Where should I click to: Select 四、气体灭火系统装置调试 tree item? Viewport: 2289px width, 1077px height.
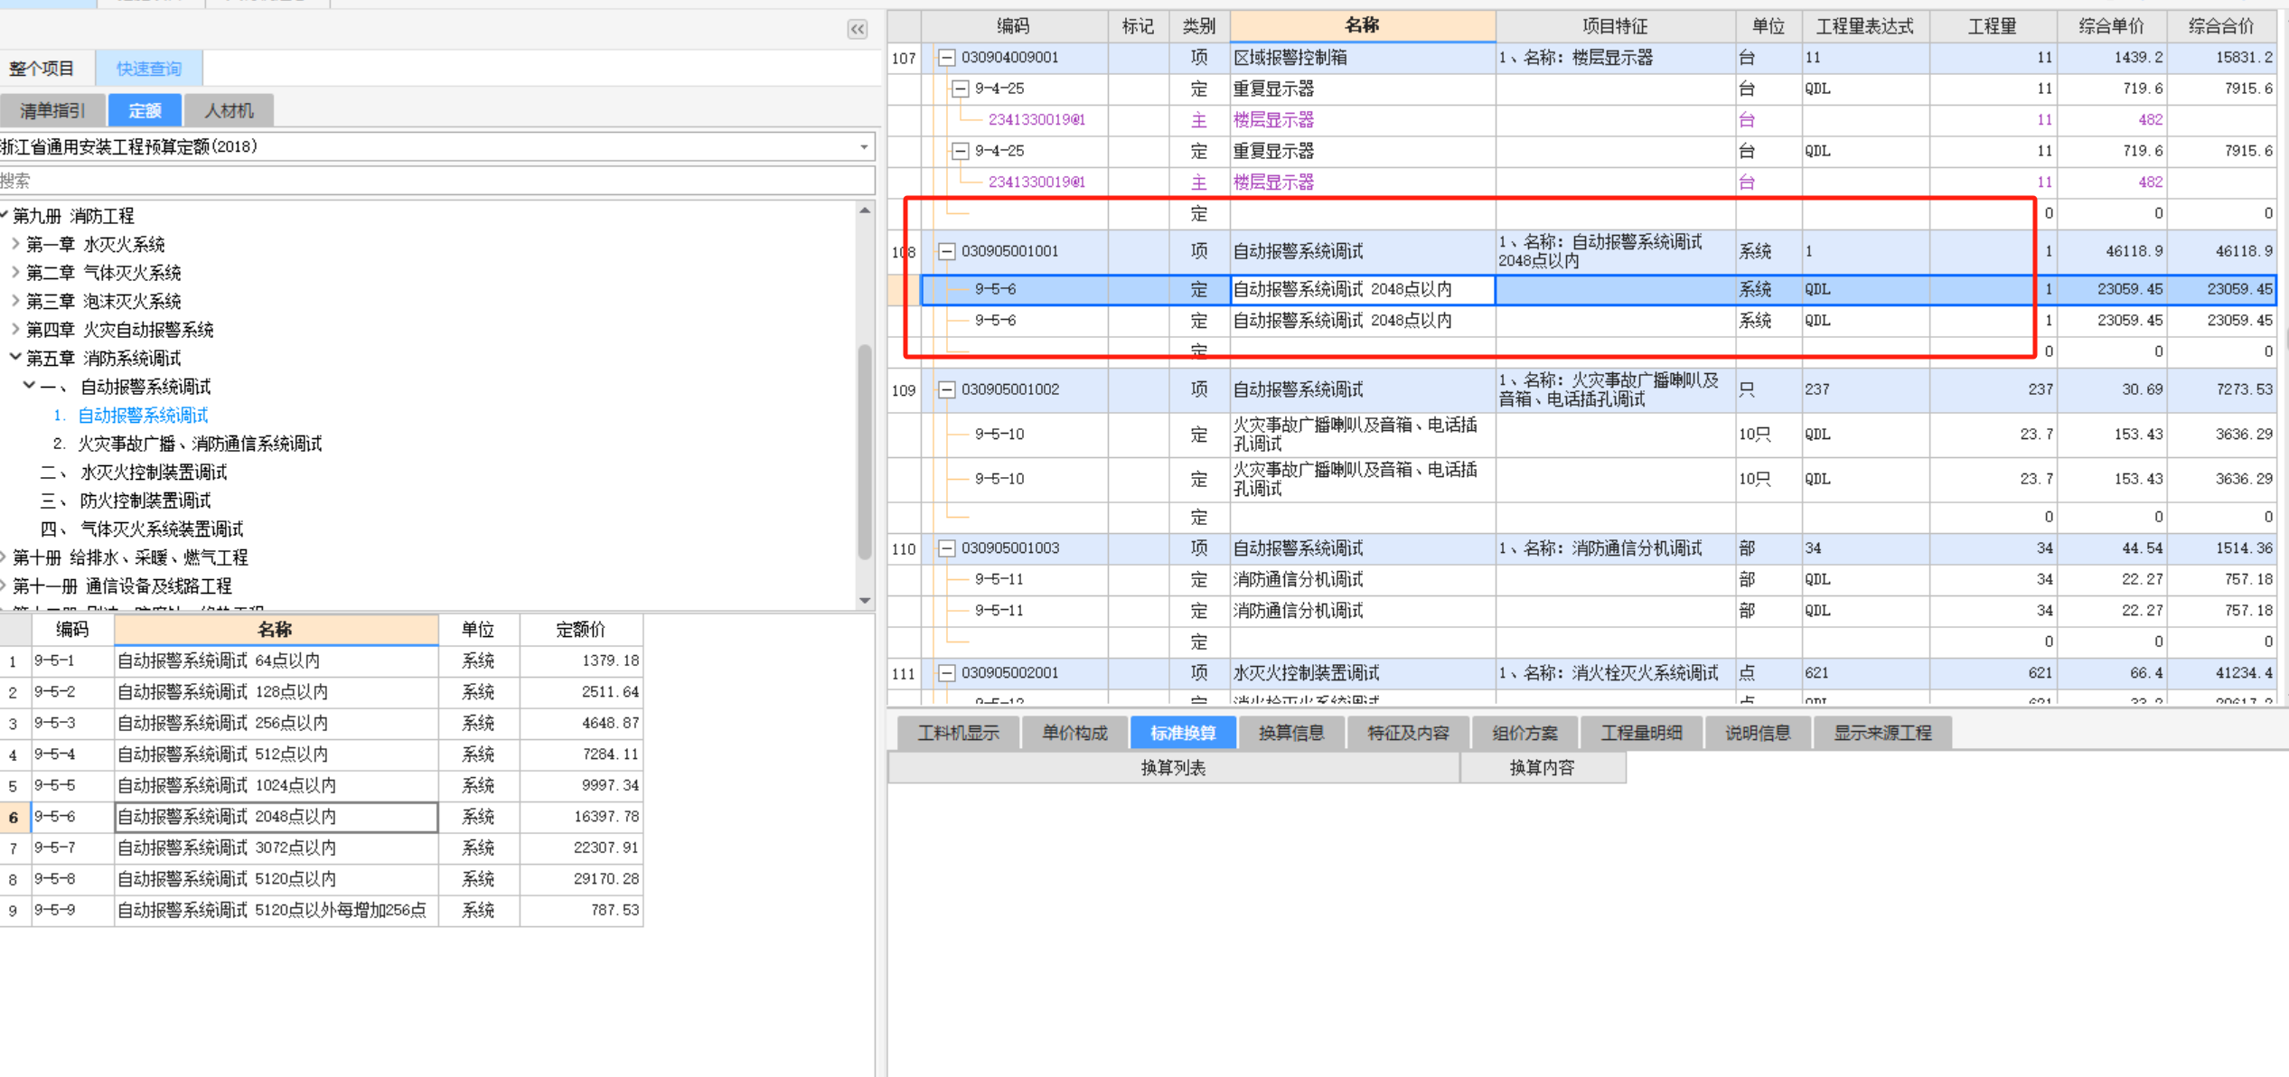click(142, 529)
